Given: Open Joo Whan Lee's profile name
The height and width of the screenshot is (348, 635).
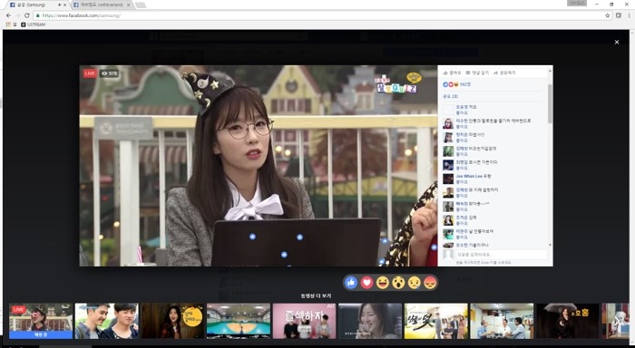Looking at the screenshot, I should coord(469,176).
